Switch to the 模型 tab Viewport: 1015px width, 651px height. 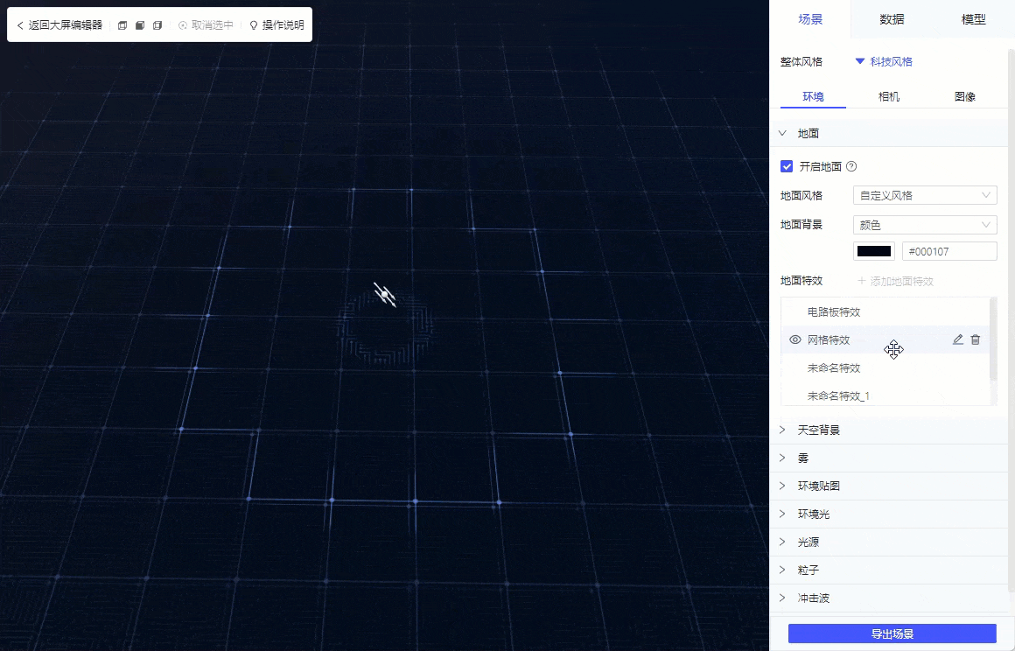[973, 19]
